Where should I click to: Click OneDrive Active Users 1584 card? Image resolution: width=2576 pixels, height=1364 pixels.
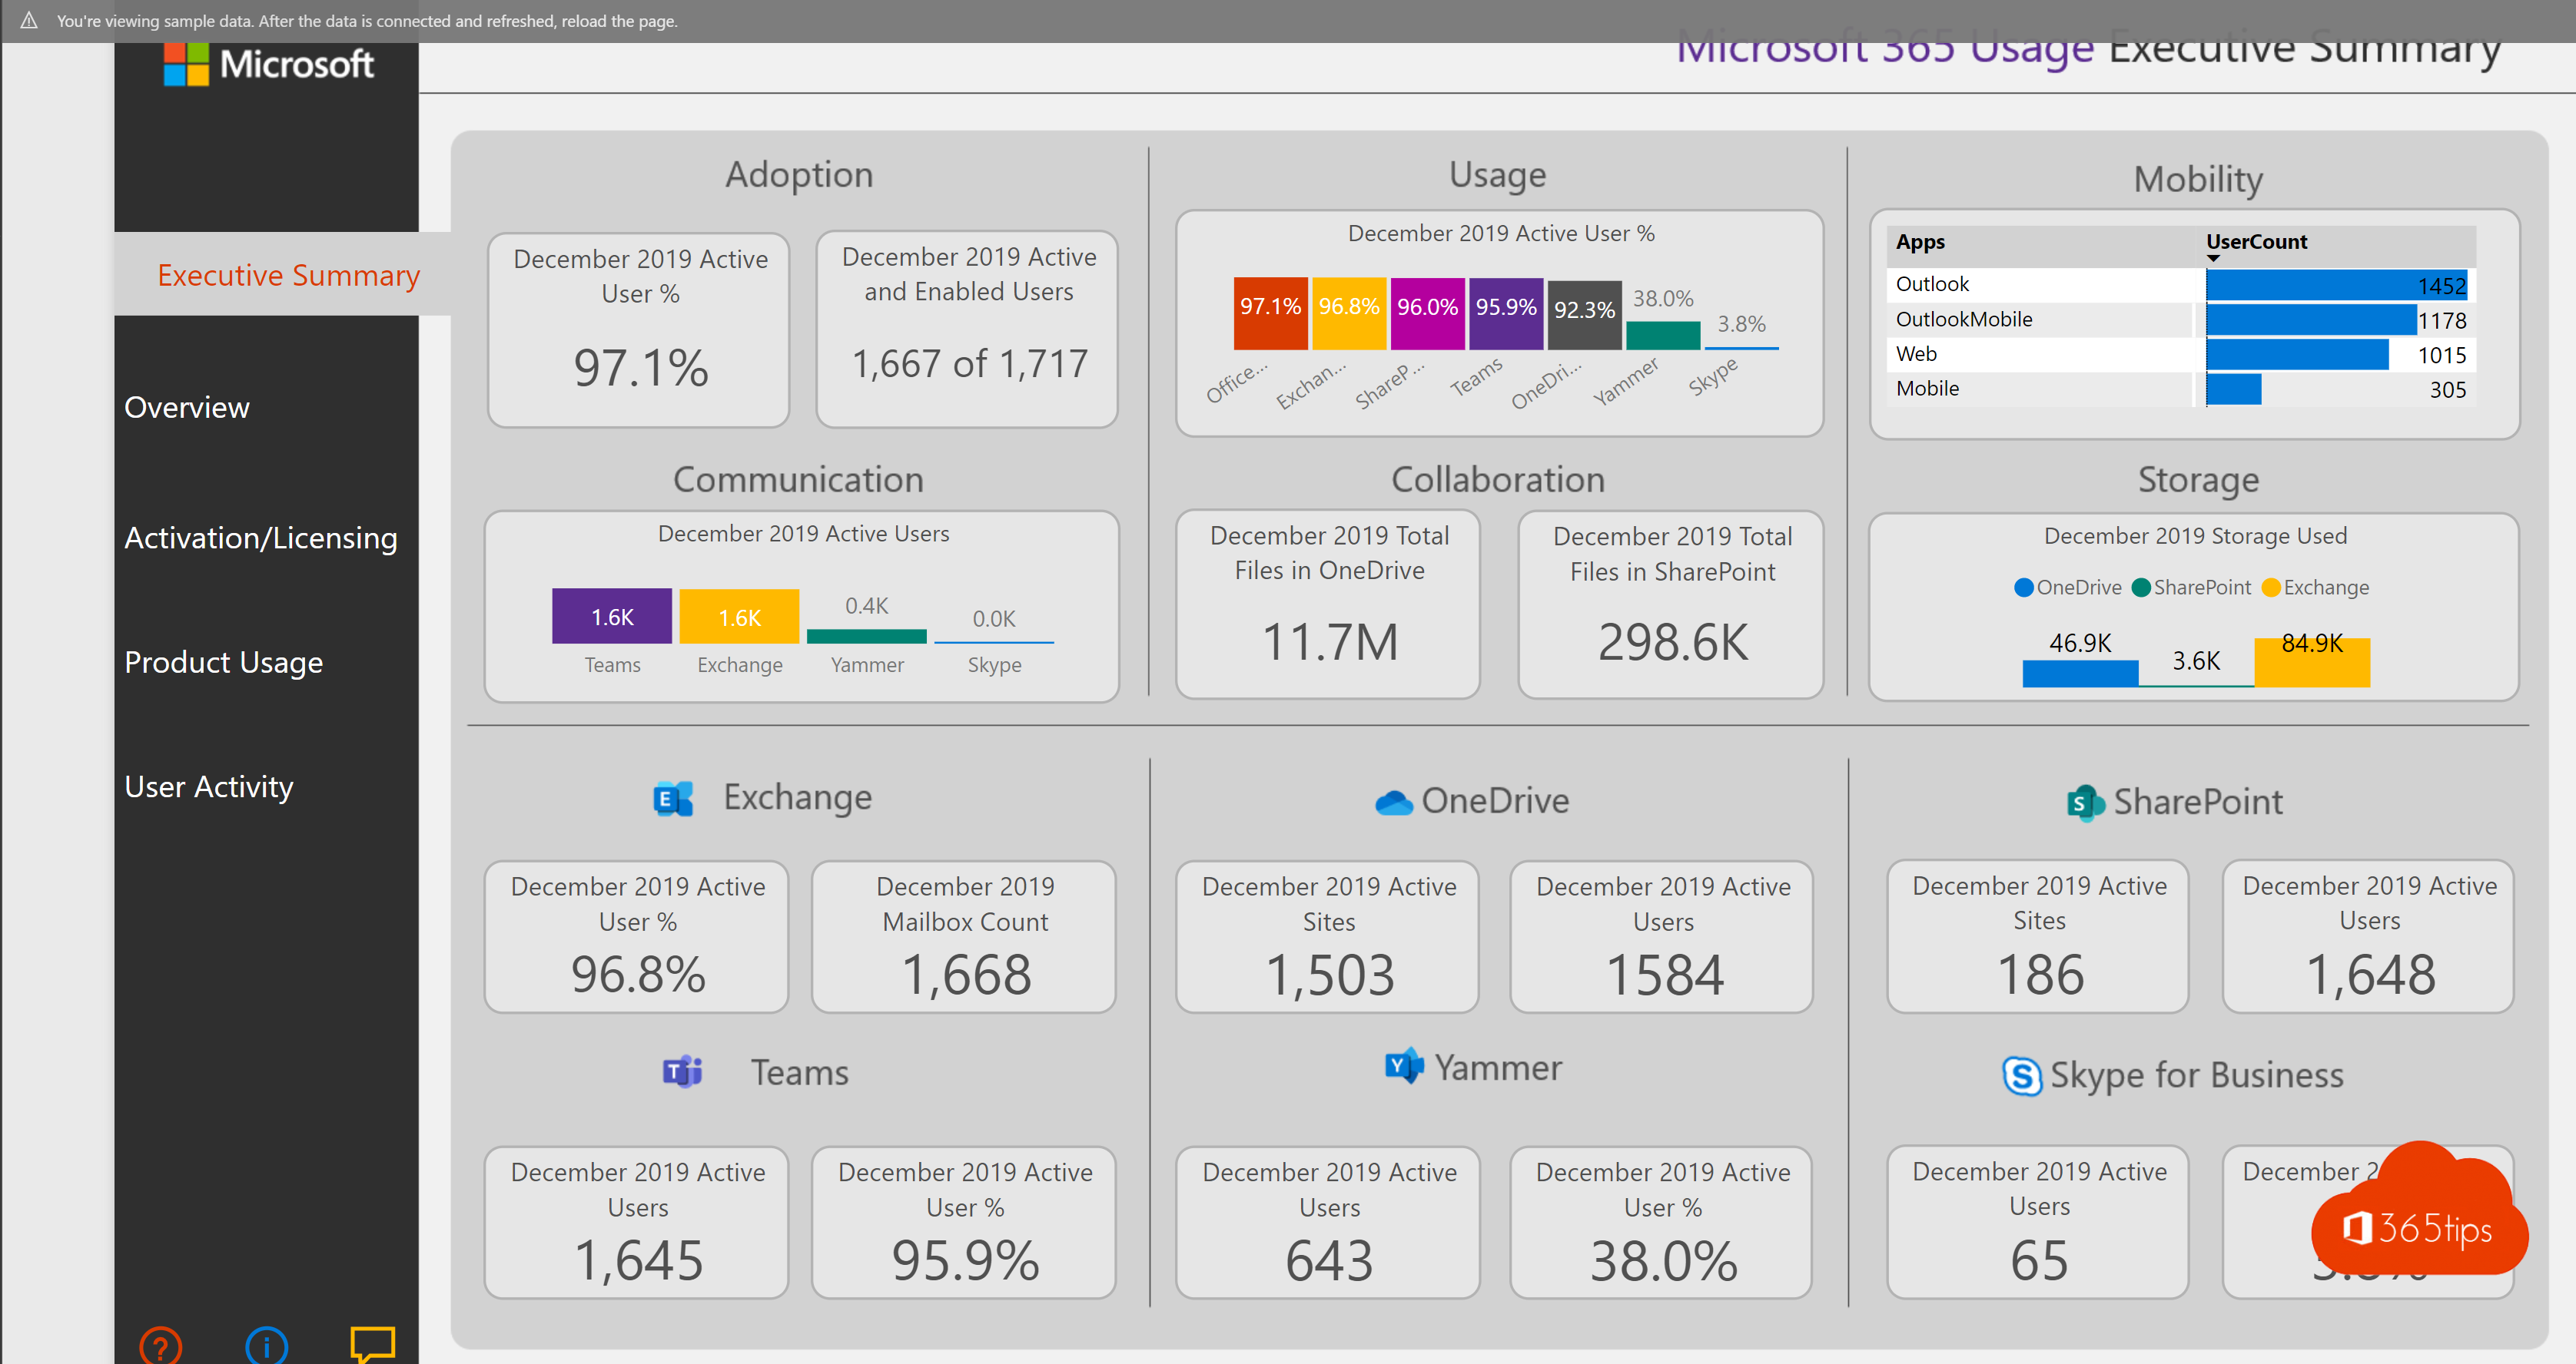pos(1662,937)
